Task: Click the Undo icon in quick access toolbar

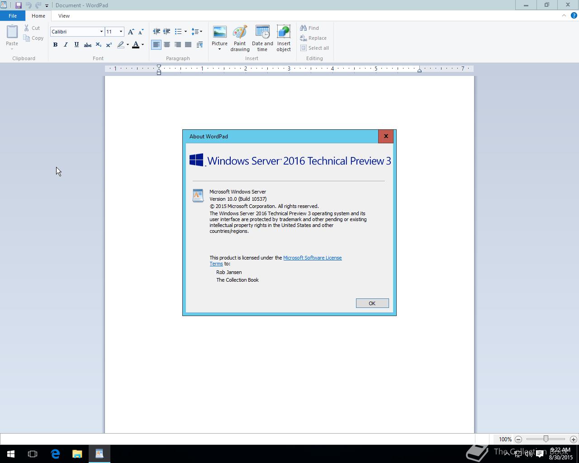Action: (28, 5)
